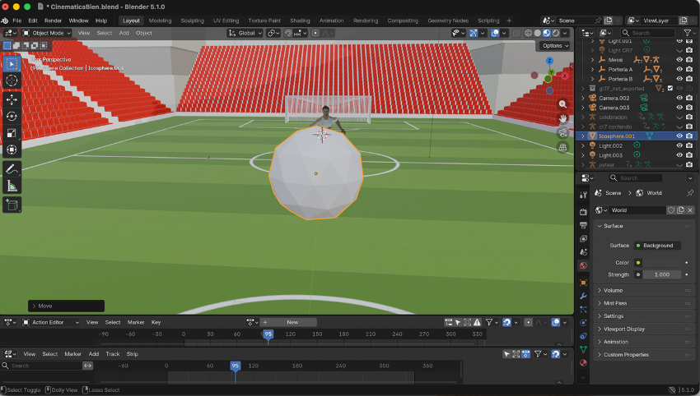Expand Camera.003 in outliner
Screen dimensions: 700x396
[582, 108]
